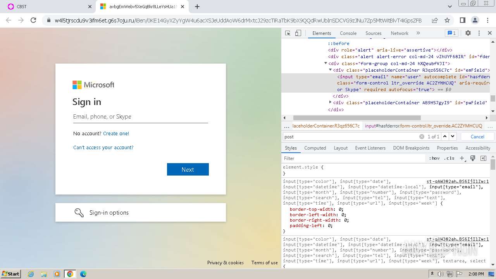The image size is (496, 279).
Task: Open Chrome profile avatar
Action: pyautogui.click(x=475, y=20)
